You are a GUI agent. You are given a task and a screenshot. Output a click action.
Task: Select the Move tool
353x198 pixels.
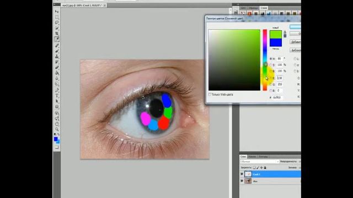(x=57, y=12)
